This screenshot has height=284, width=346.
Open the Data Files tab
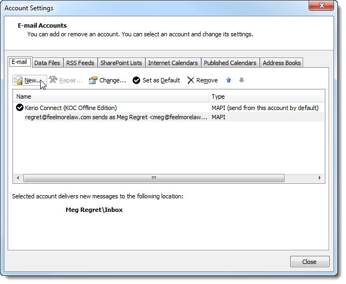click(47, 63)
